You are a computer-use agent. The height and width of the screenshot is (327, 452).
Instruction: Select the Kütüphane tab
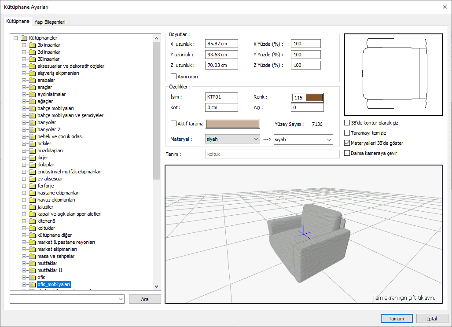coord(18,21)
